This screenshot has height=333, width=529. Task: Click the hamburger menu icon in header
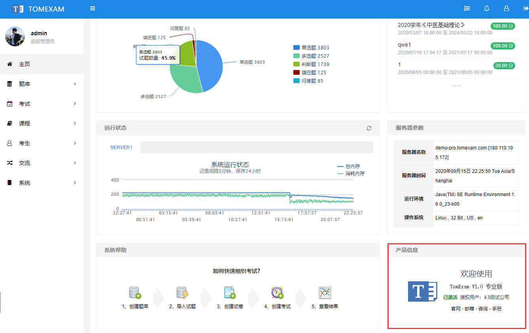[x=93, y=9]
